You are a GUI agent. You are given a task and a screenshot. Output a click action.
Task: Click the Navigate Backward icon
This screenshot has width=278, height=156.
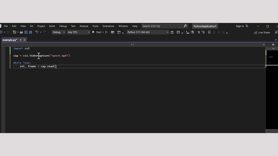(1, 32)
